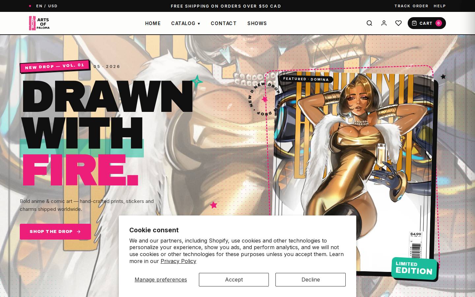475x297 pixels.
Task: Click the Track Order link
Action: pyautogui.click(x=411, y=6)
